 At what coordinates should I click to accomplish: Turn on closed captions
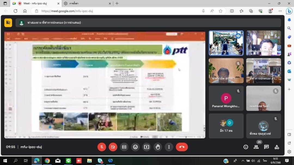pos(124,147)
